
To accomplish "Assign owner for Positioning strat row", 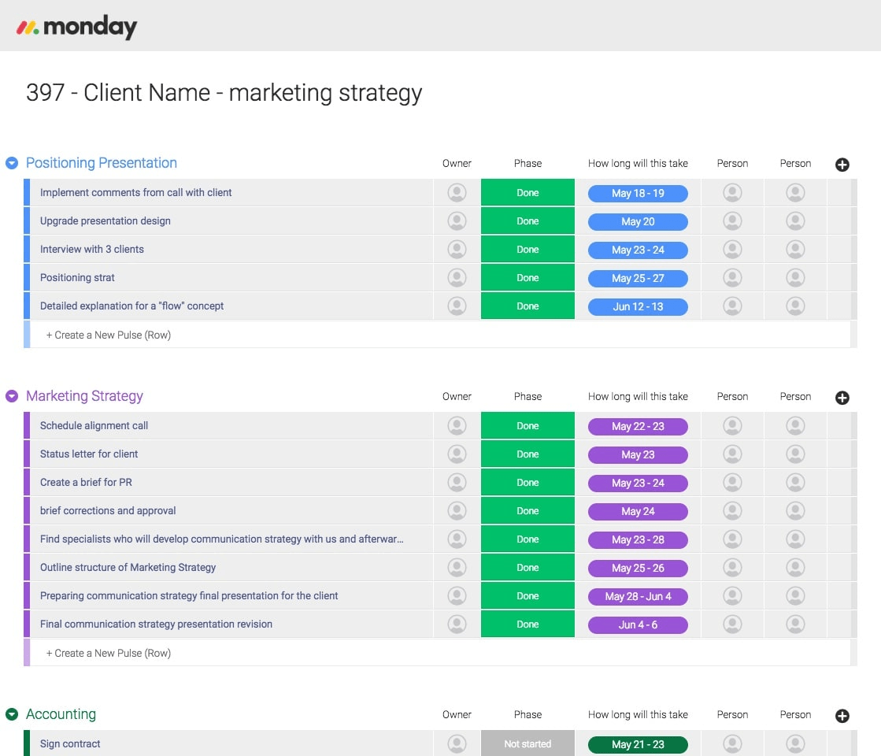I will click(457, 278).
